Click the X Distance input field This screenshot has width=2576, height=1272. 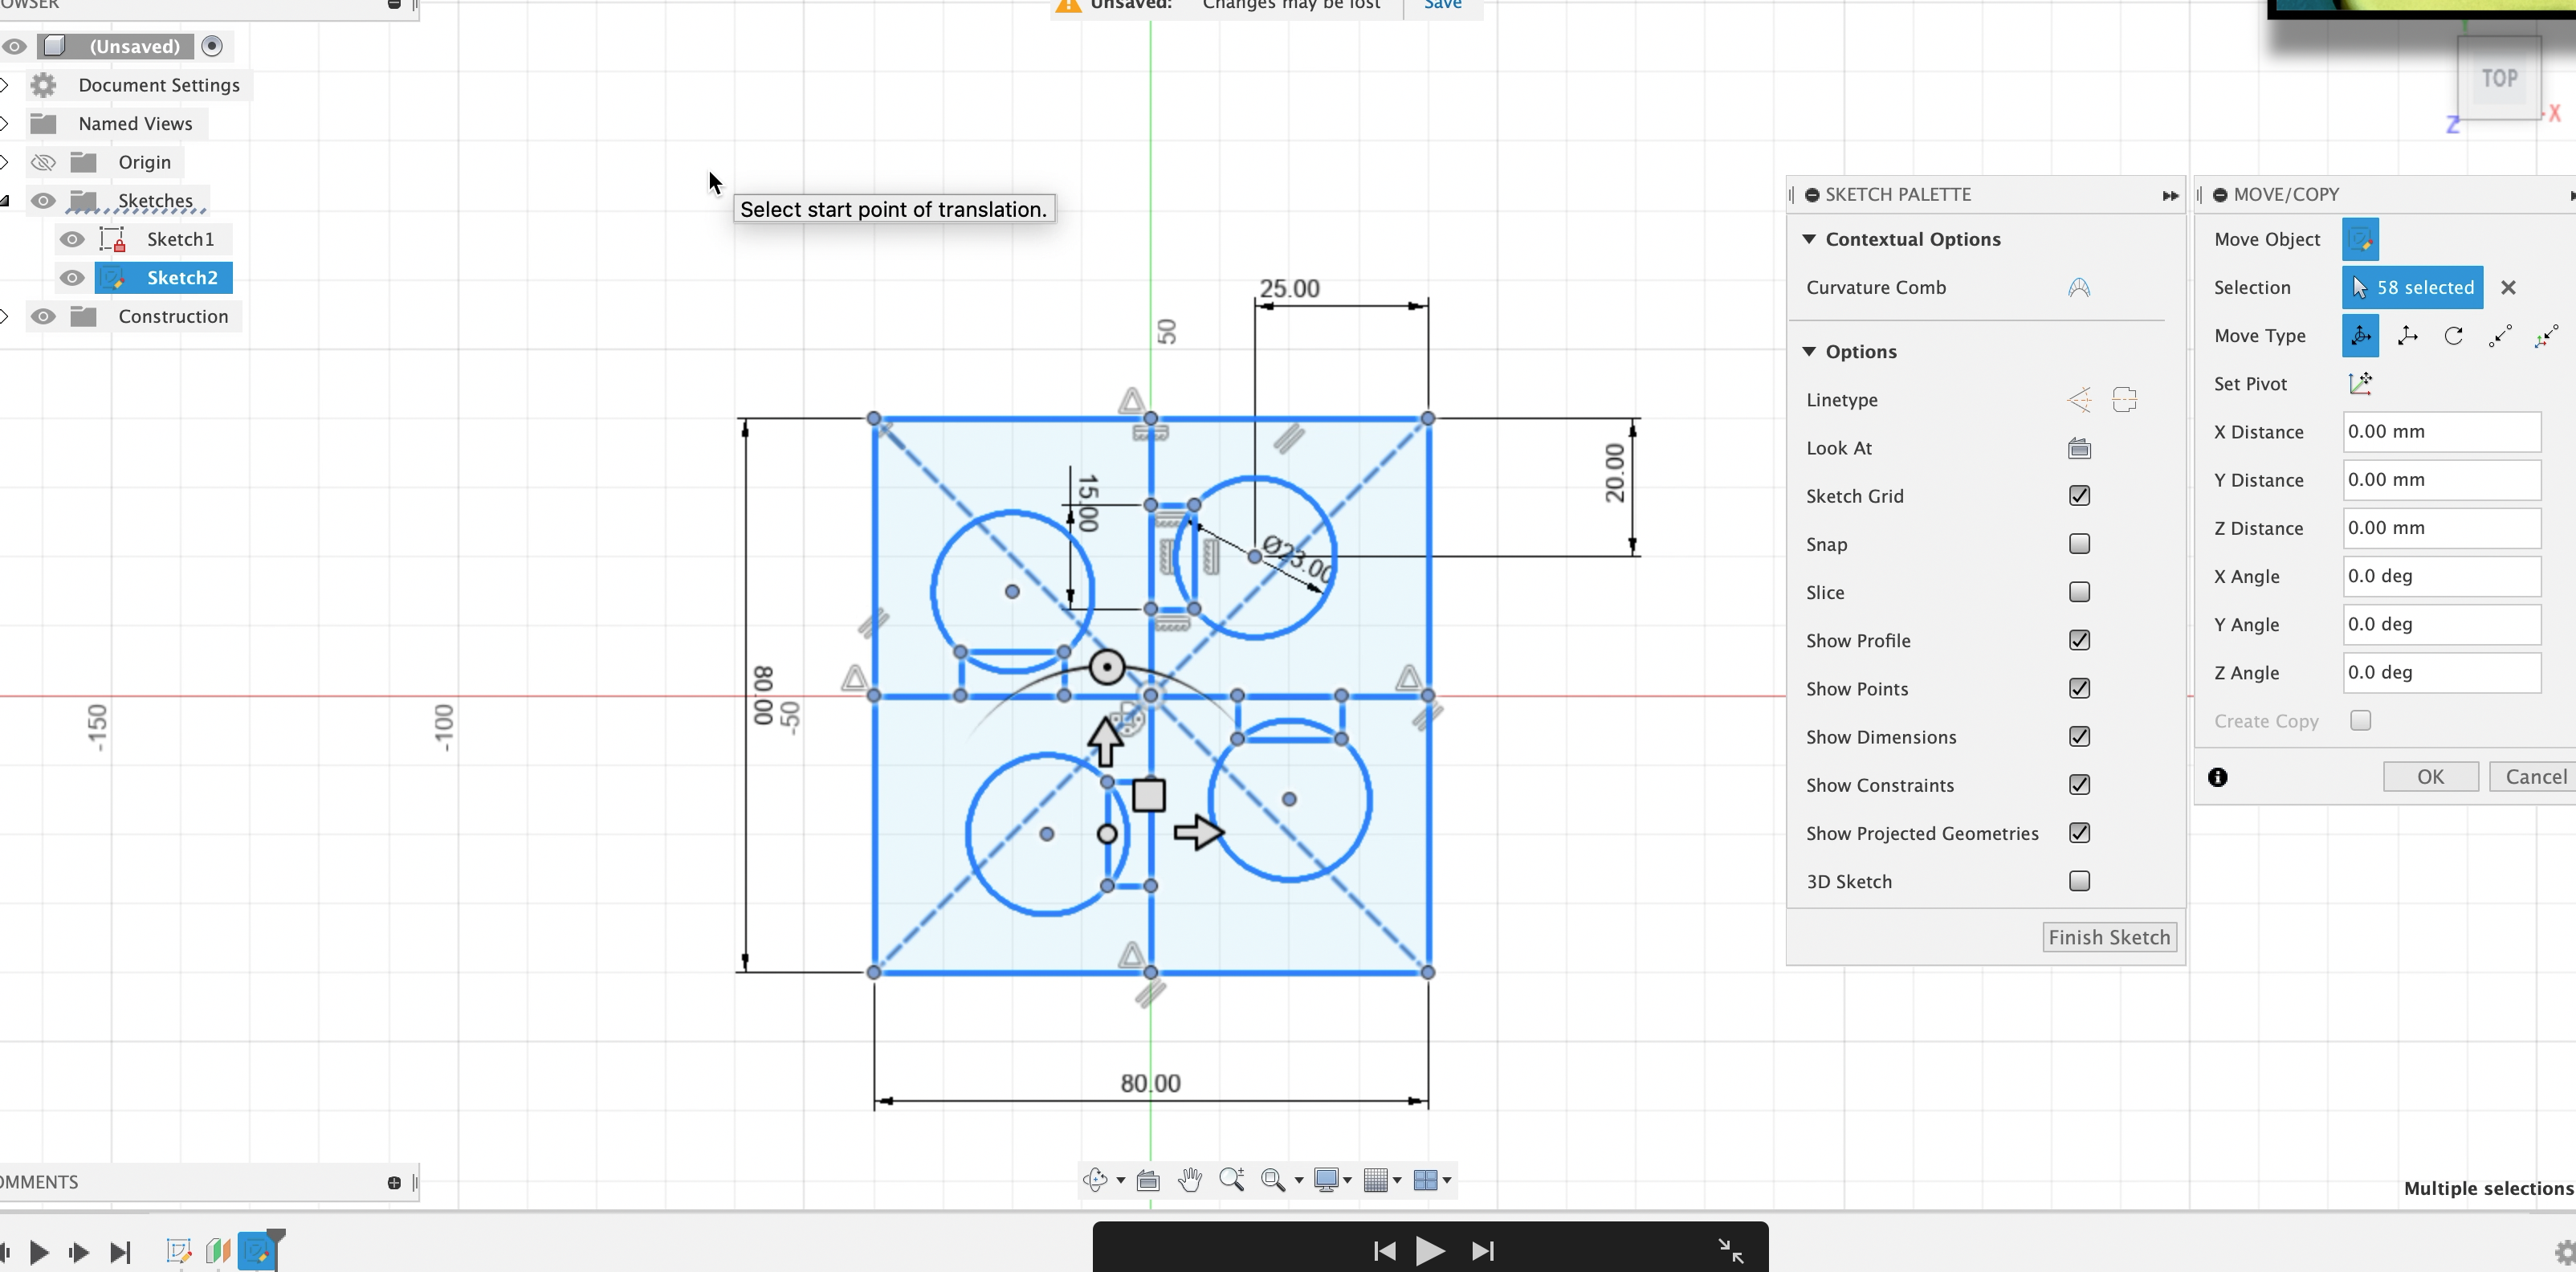(2441, 432)
